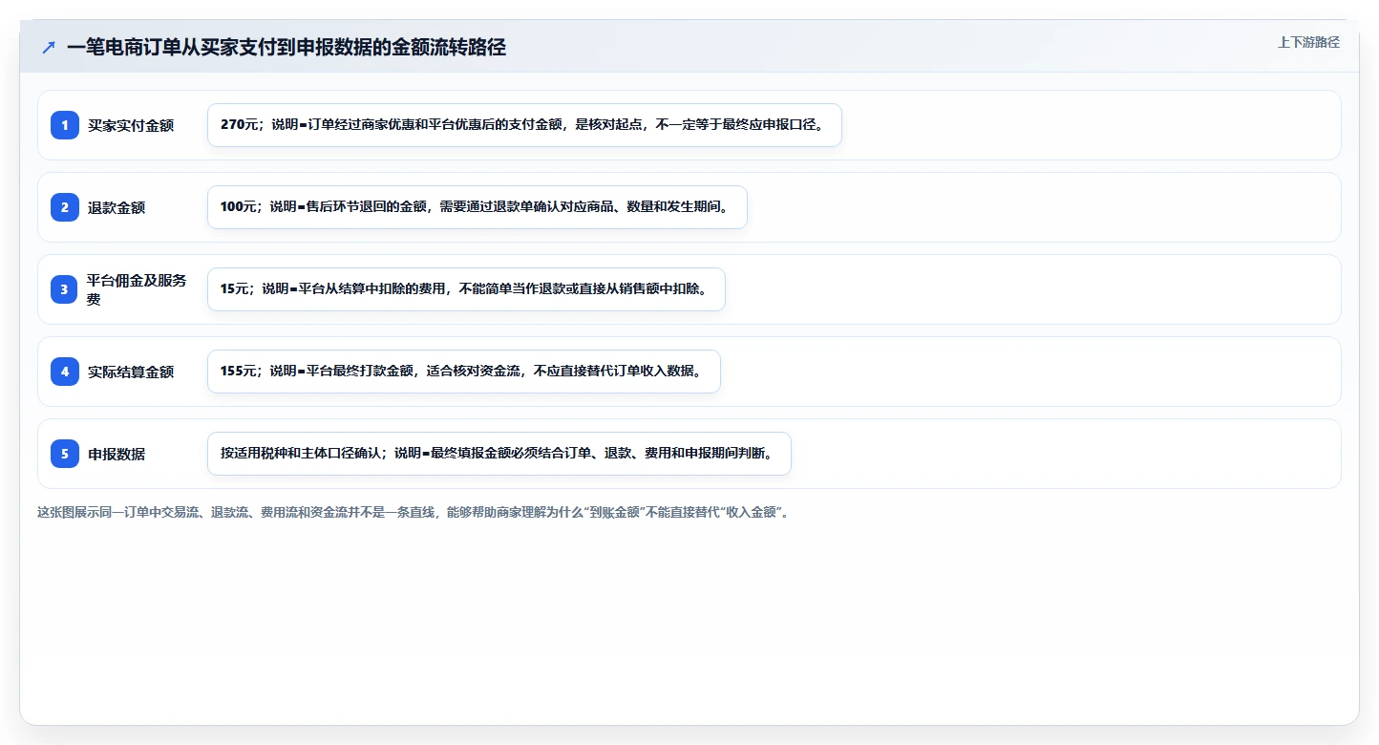Click the 155元 settlement description box
Screen dimensions: 1379x745
click(463, 372)
